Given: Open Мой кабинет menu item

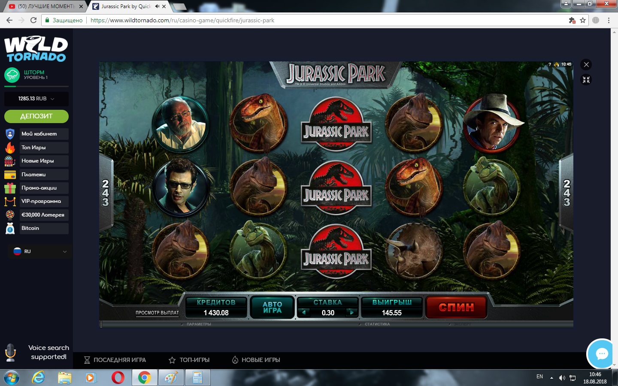Looking at the screenshot, I should coord(44,134).
